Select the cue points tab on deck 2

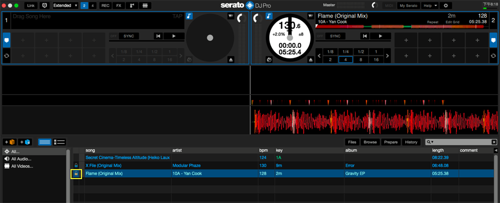tap(493, 40)
